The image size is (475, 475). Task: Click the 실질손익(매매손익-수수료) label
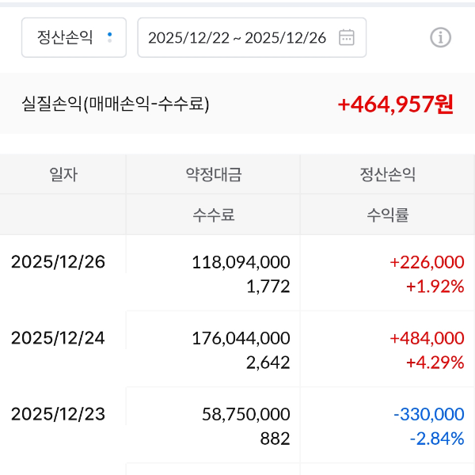click(116, 104)
